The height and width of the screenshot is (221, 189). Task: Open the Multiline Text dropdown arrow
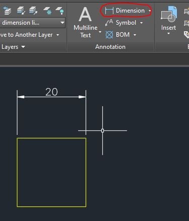pos(100,32)
